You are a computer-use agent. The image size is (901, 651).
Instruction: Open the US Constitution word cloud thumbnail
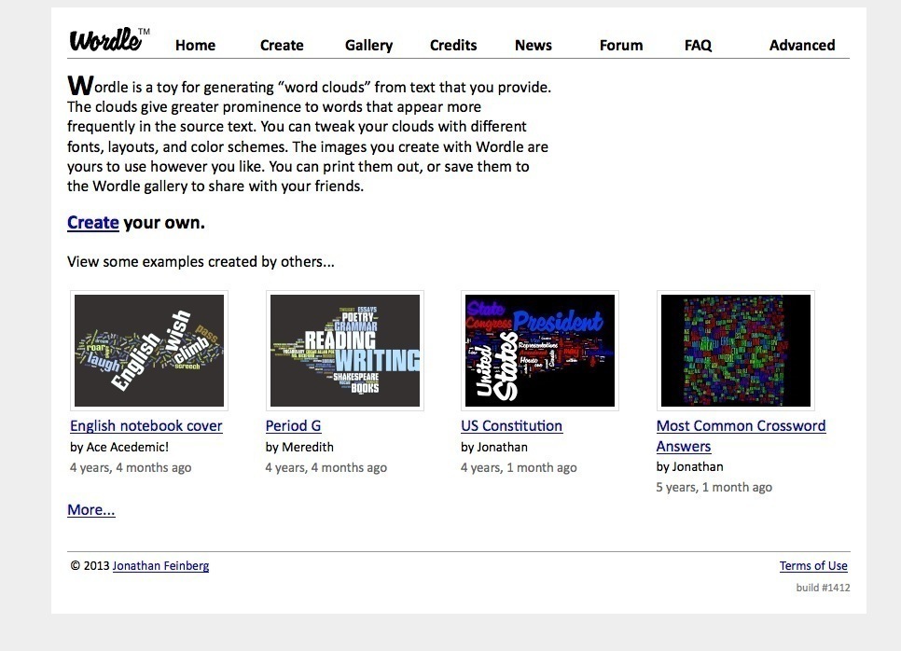pyautogui.click(x=540, y=351)
